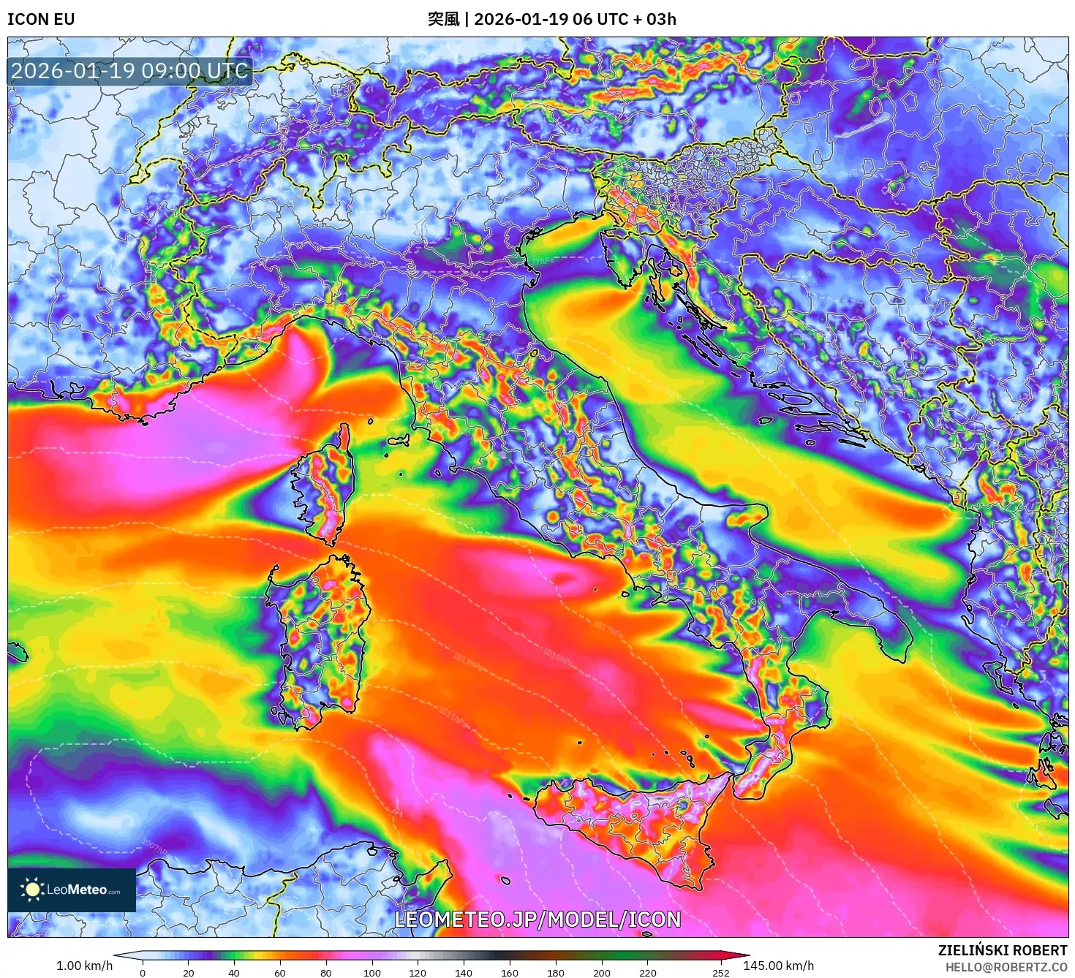The height and width of the screenshot is (978, 1075).
Task: Click the 252 end tick on the color scale
Action: point(721,972)
